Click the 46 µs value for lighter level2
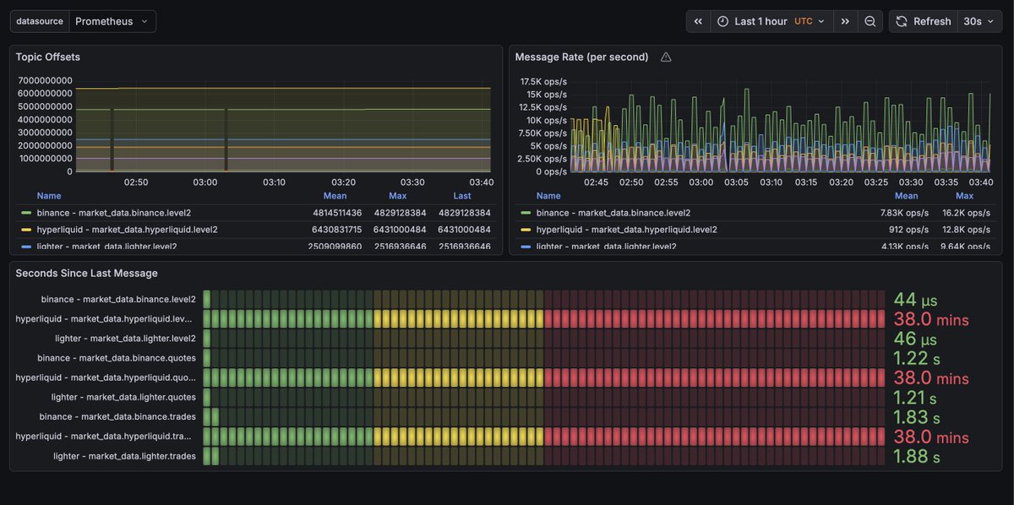 (916, 339)
